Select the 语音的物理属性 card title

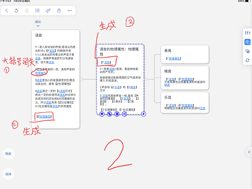119,52
